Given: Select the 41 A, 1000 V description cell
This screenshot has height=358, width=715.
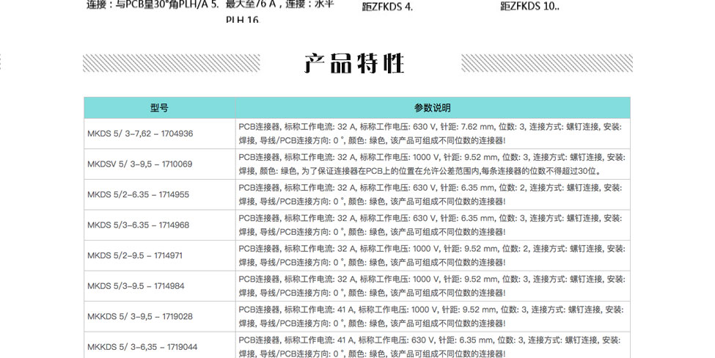Looking at the screenshot, I should [x=430, y=316].
